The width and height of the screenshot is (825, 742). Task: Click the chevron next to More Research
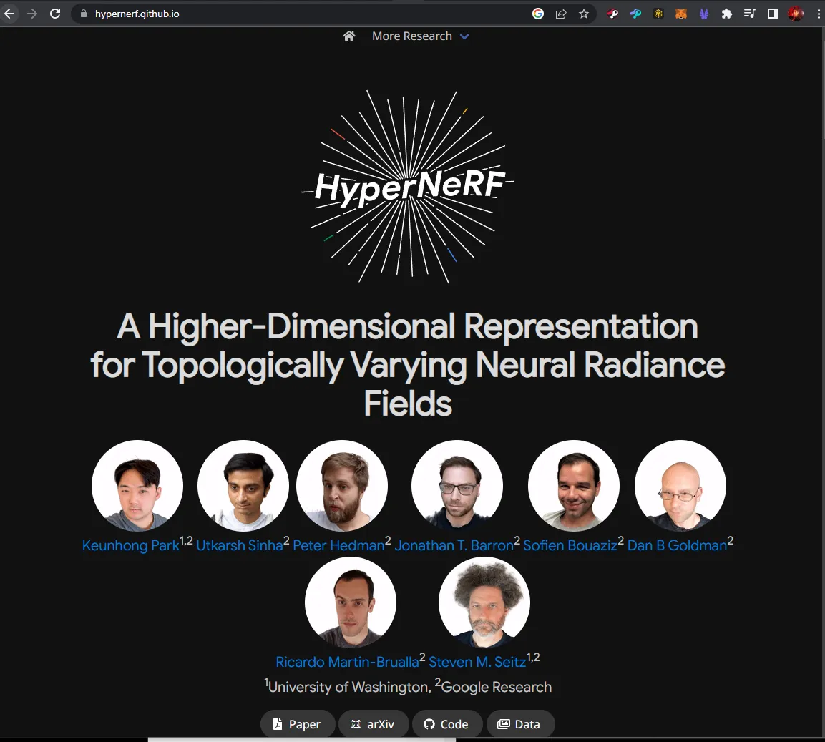coord(464,36)
